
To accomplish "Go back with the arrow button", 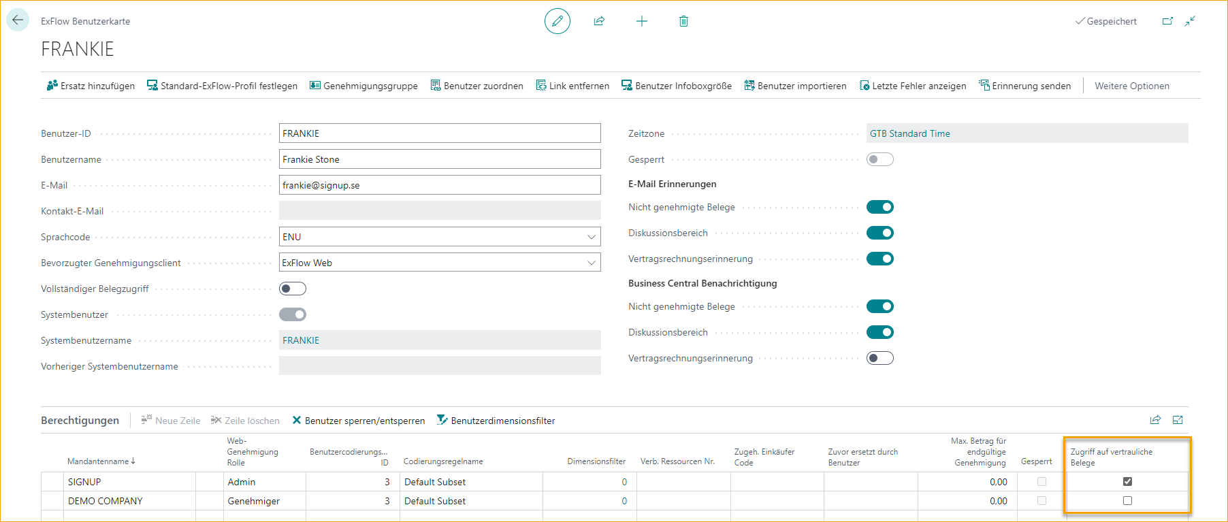I will pos(18,20).
